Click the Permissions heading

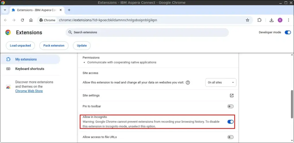[91, 58]
